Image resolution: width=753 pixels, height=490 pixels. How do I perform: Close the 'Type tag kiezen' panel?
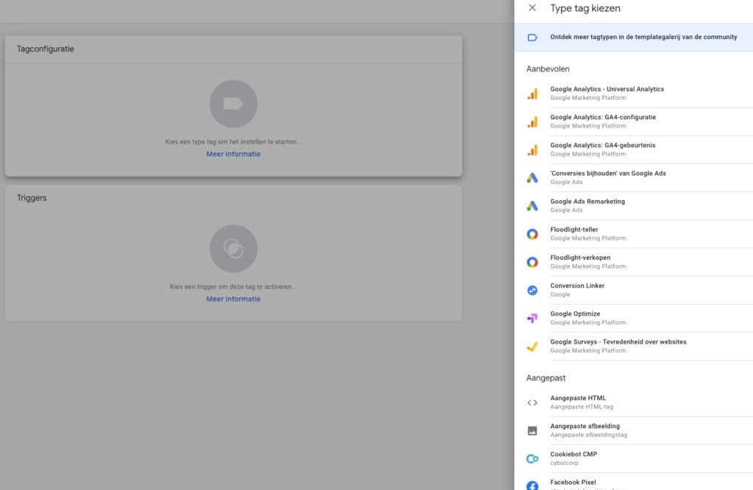[x=532, y=7]
